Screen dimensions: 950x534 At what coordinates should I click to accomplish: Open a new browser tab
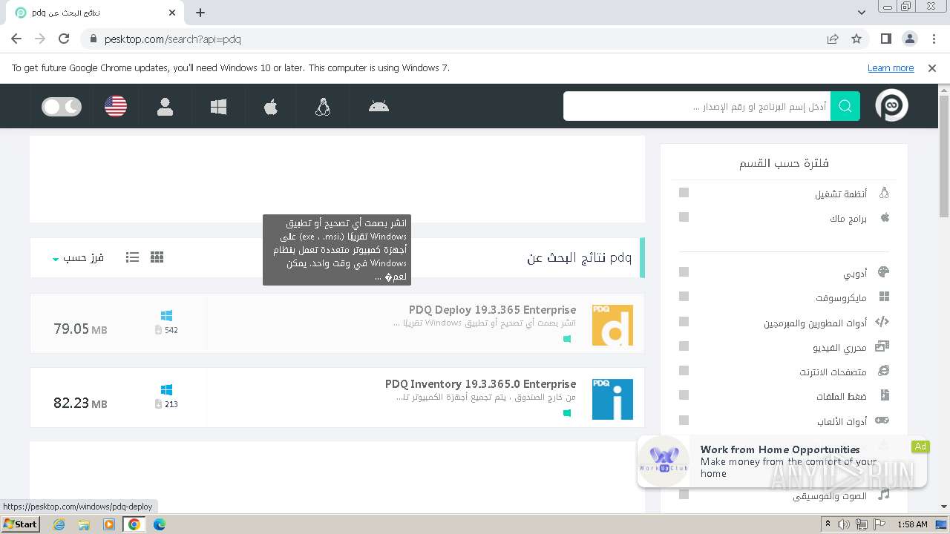coord(200,13)
